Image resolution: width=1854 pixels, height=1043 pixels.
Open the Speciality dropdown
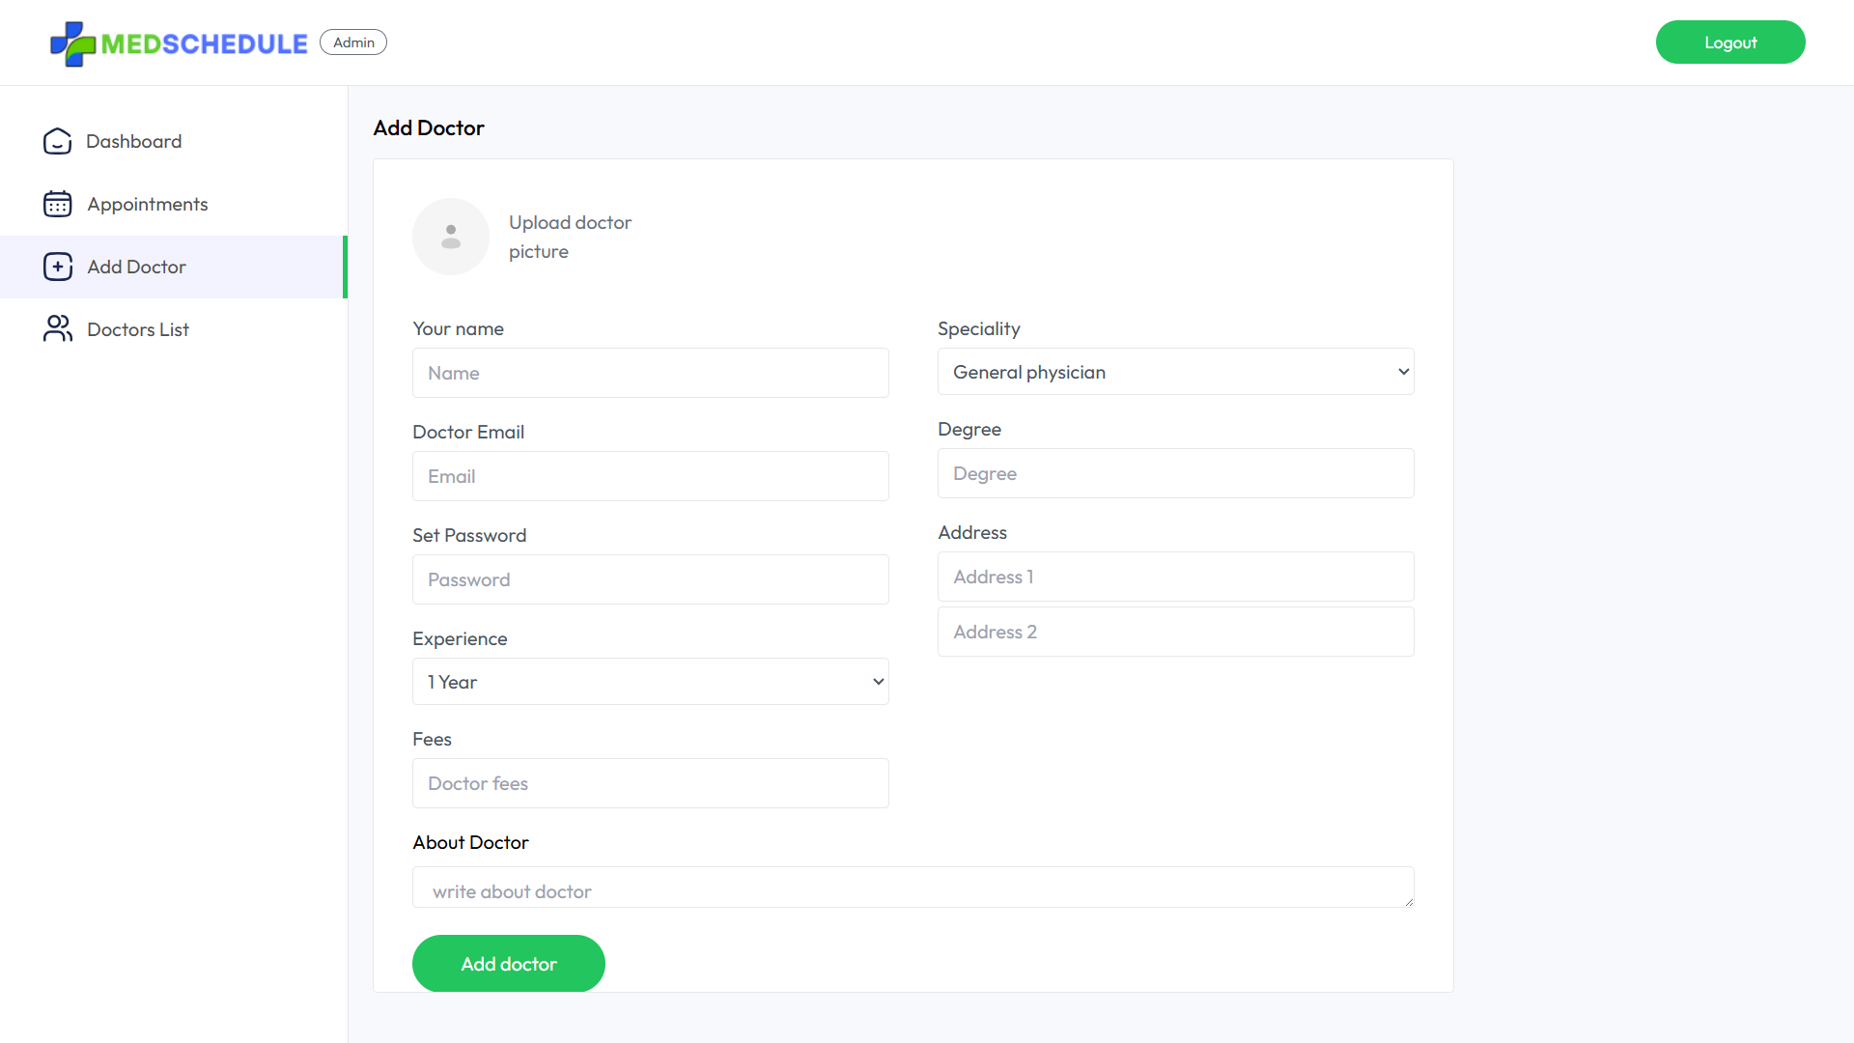pos(1175,372)
